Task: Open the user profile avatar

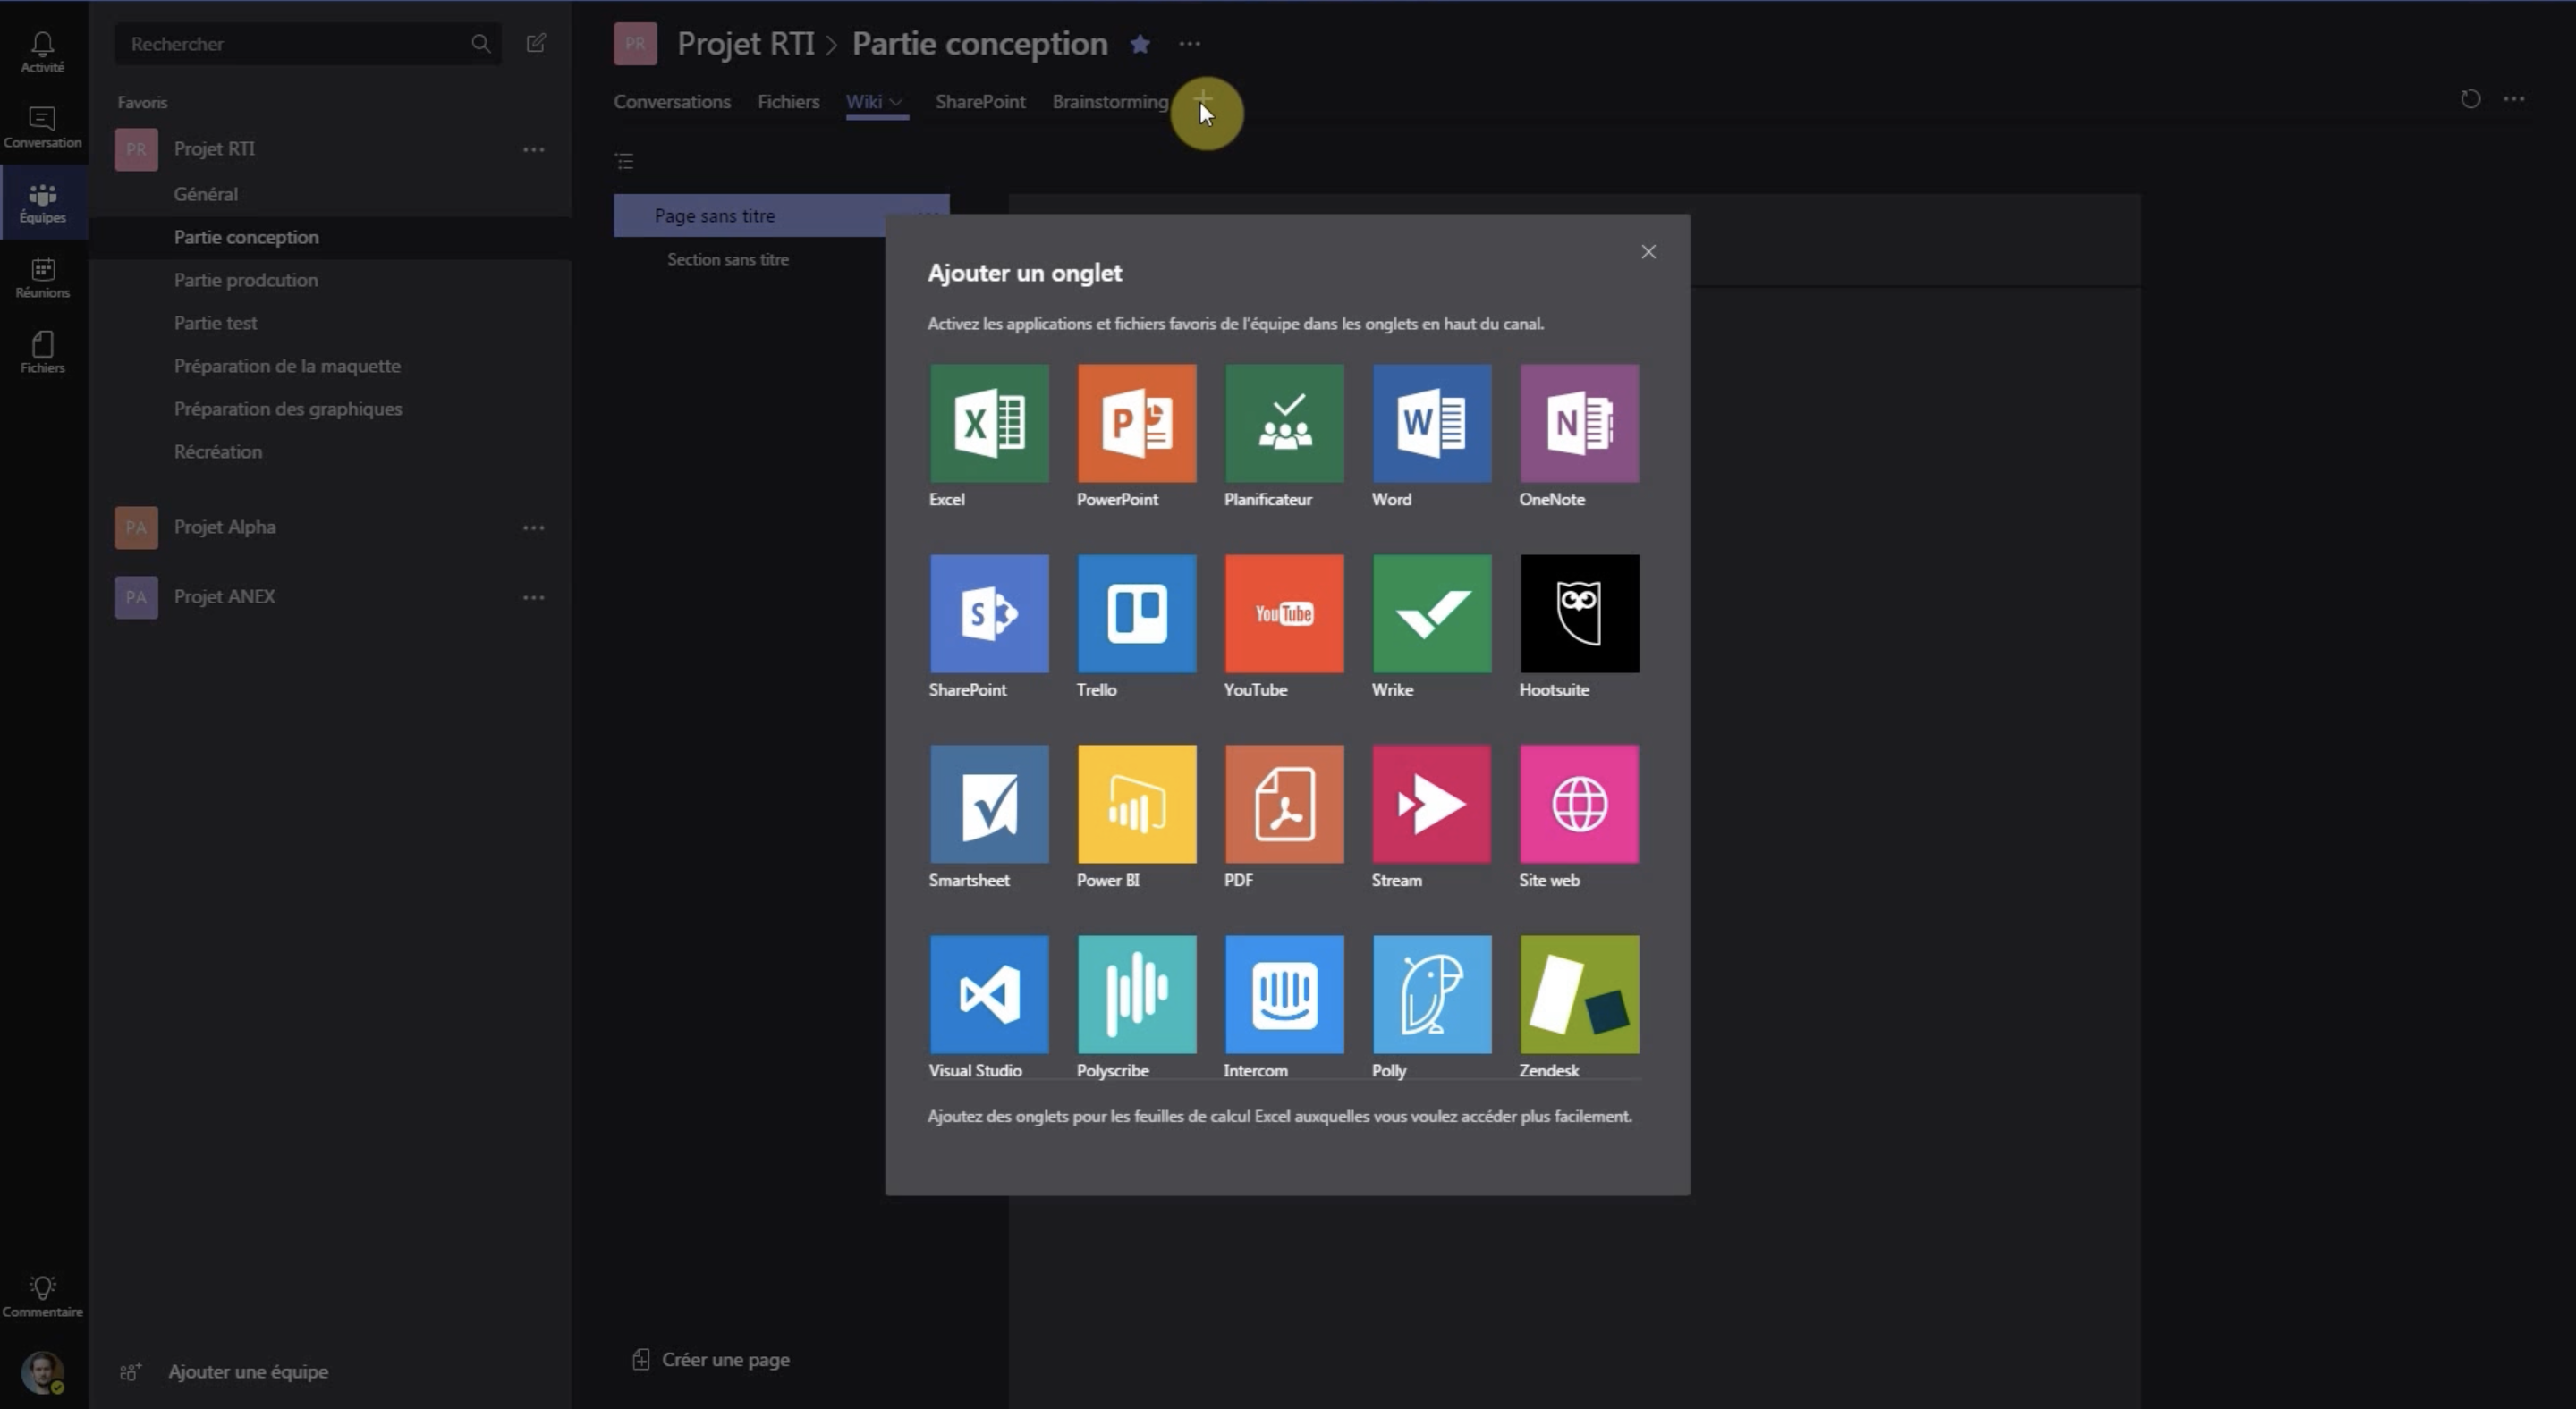Action: coord(43,1372)
